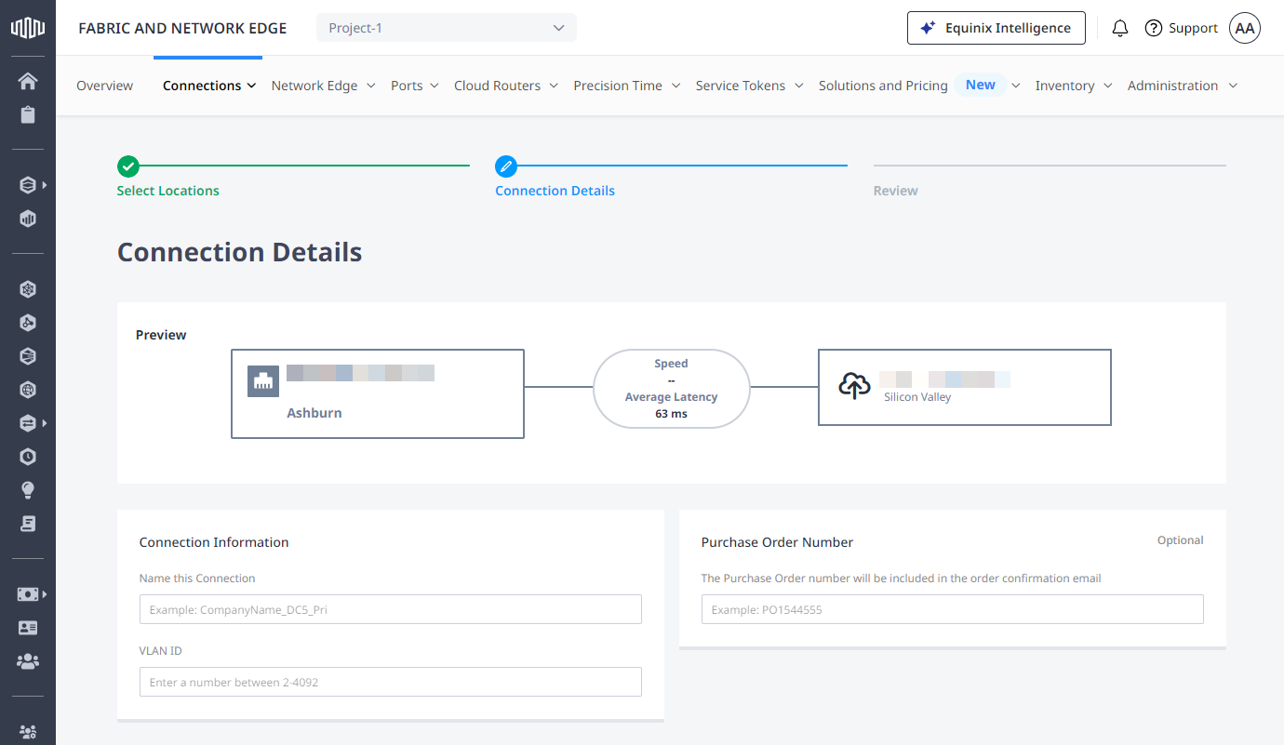Click the mesh-network hexagon sidebar icon
1284x745 pixels.
click(28, 289)
